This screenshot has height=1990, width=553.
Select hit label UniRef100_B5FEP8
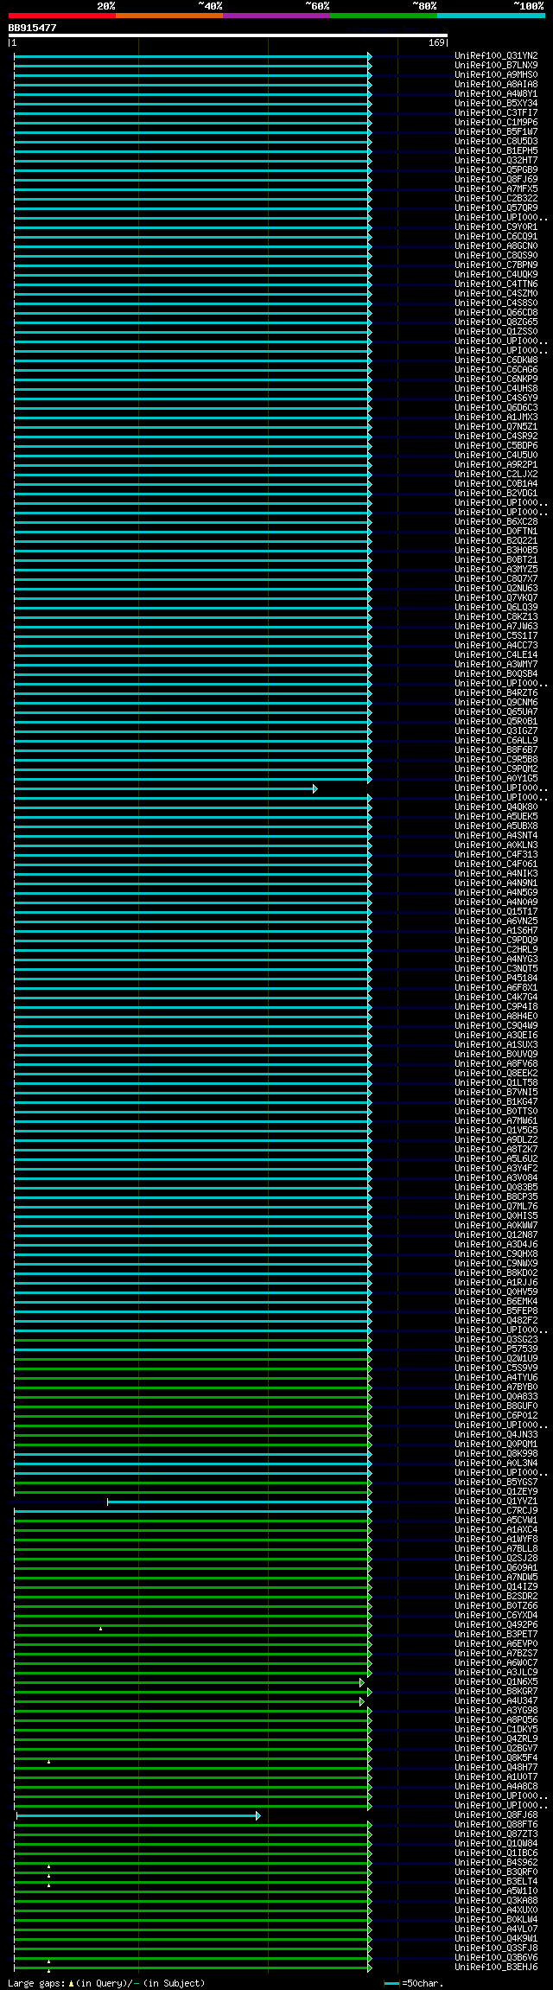point(496,1311)
